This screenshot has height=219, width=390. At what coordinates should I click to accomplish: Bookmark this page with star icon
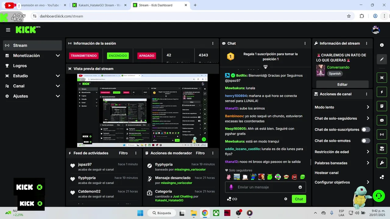pos(349,16)
